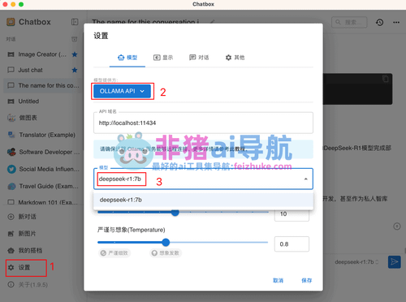Select the 严谨细致 preset chip

(114, 253)
